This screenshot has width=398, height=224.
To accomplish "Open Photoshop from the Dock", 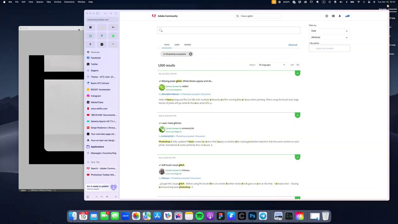I will click(x=252, y=216).
